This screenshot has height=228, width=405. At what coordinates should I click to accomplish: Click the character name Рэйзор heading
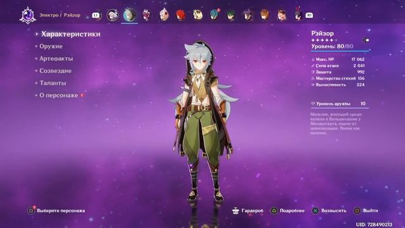(322, 34)
